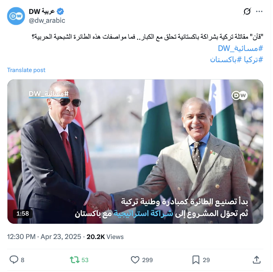Click the 20.2K Views count
The image size is (273, 272).
point(105,237)
